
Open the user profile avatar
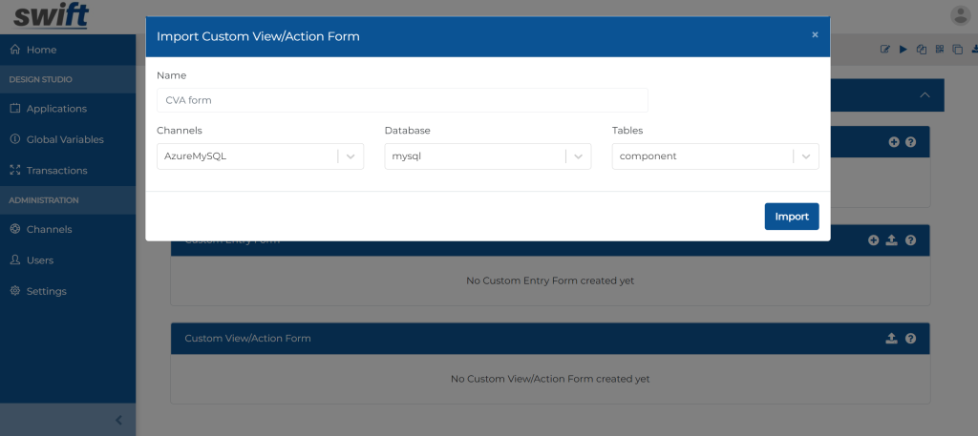pos(961,15)
